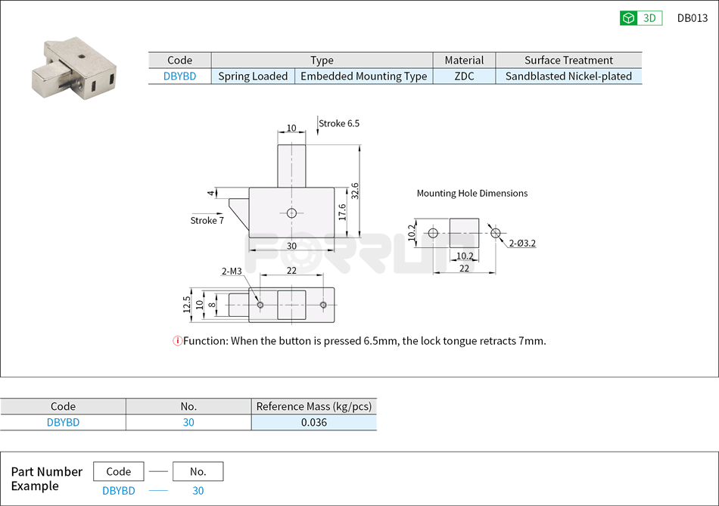
Task: Click the Code box in Part Number Example
Action: (x=118, y=470)
